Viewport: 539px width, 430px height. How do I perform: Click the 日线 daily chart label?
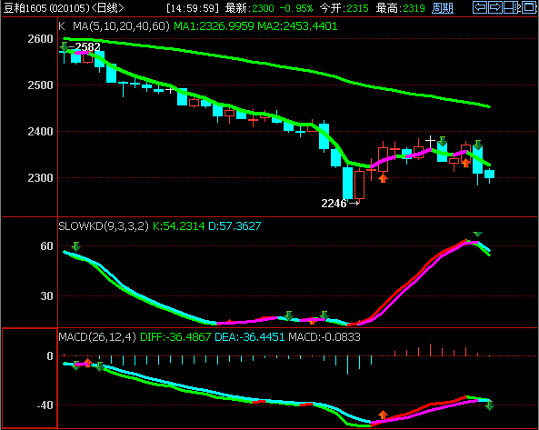[107, 8]
